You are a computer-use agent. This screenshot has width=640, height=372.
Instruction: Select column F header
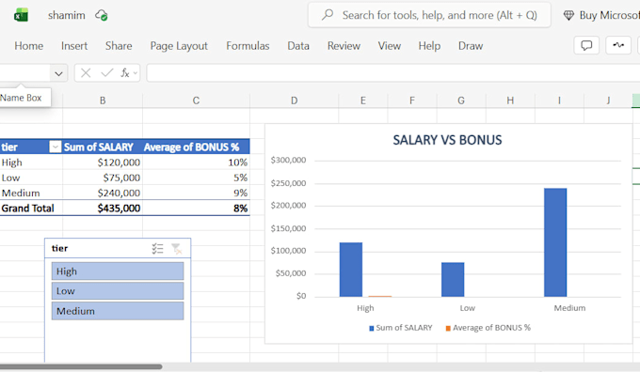pos(412,101)
